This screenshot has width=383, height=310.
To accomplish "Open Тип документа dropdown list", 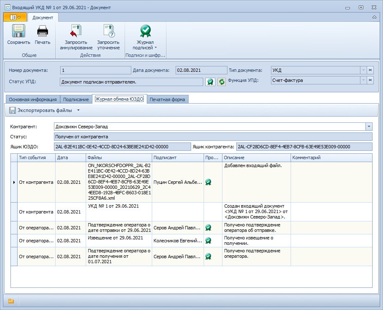I will [363, 70].
